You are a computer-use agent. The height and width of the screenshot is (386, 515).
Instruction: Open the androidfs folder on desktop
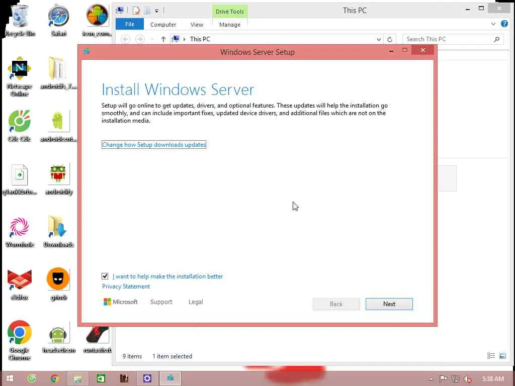[58, 73]
